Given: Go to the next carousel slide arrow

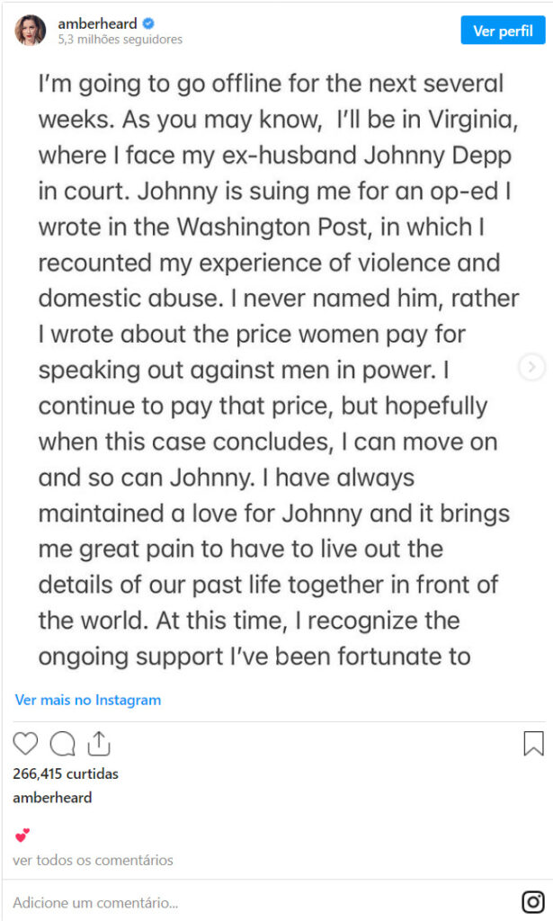Looking at the screenshot, I should point(532,366).
